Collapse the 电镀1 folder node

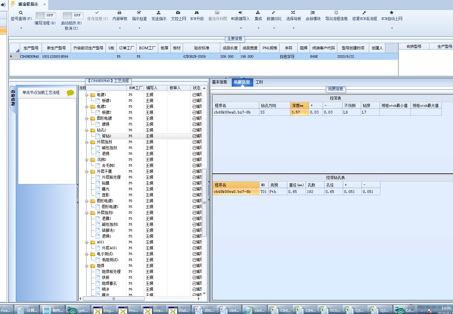(87, 95)
